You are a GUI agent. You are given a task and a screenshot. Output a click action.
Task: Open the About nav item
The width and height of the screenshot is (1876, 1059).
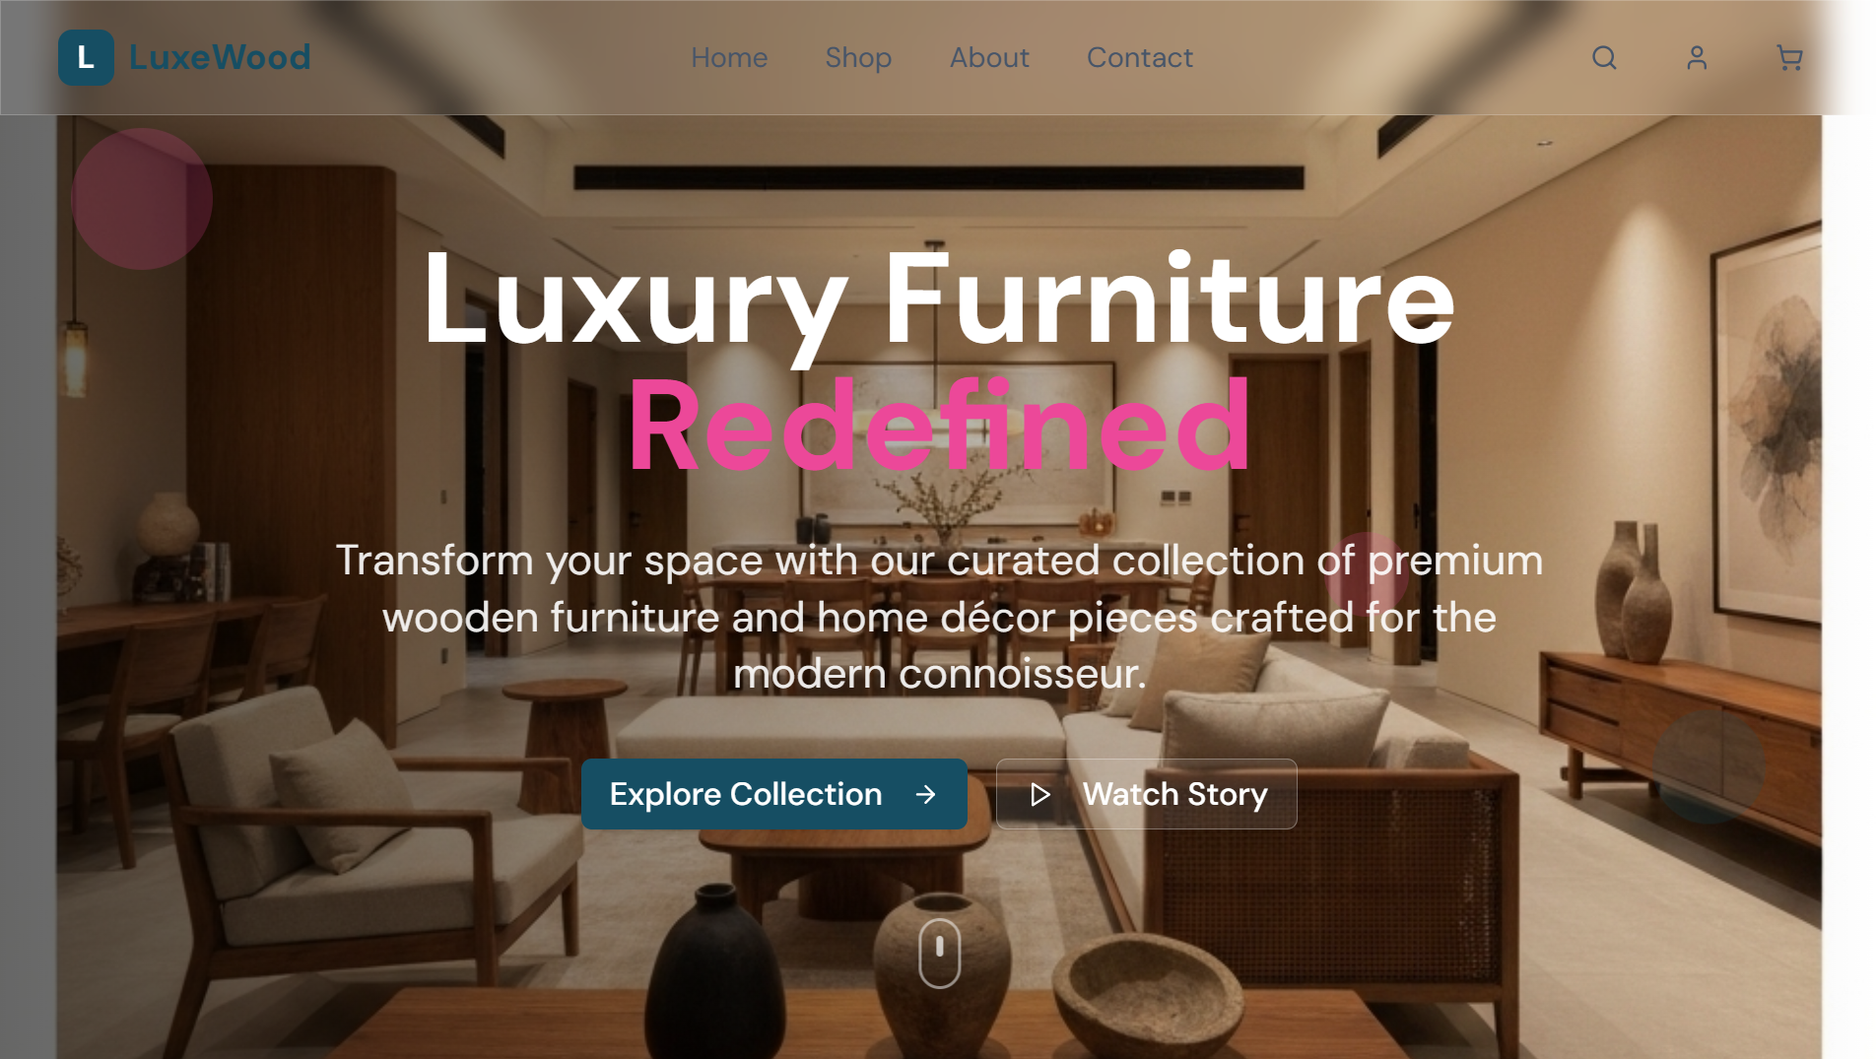(989, 58)
